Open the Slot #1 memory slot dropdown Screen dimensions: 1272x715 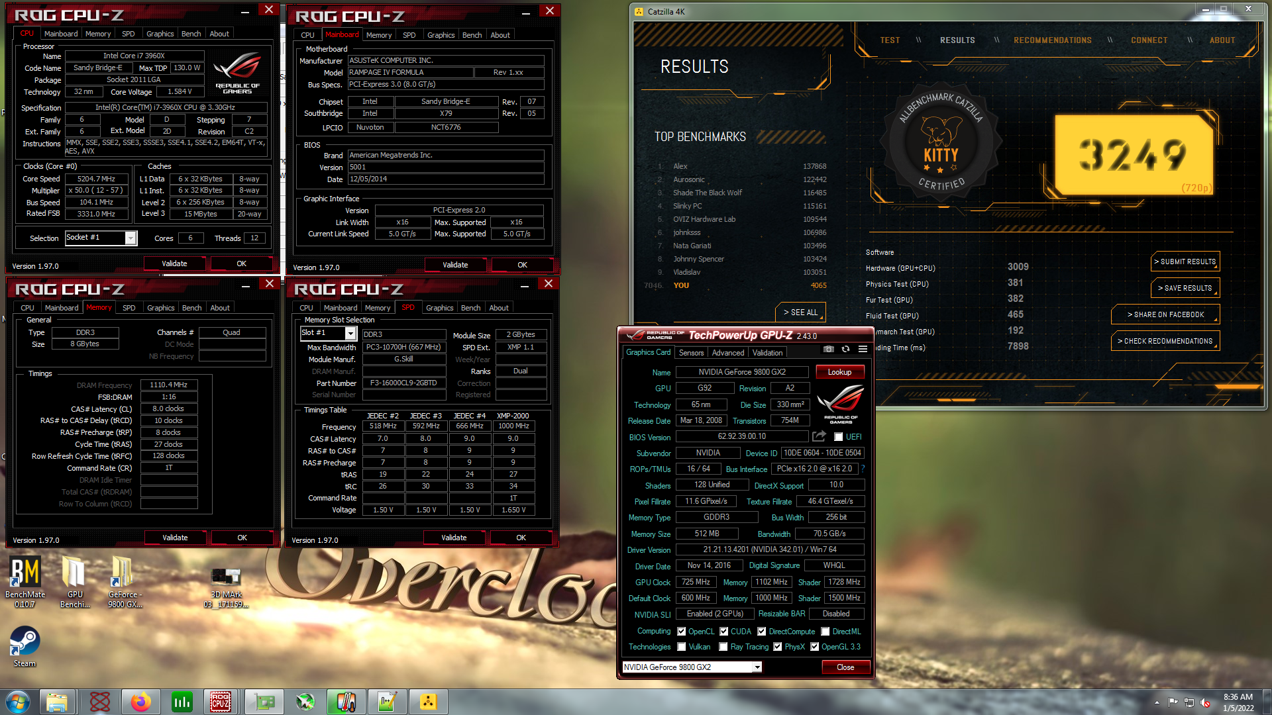329,333
